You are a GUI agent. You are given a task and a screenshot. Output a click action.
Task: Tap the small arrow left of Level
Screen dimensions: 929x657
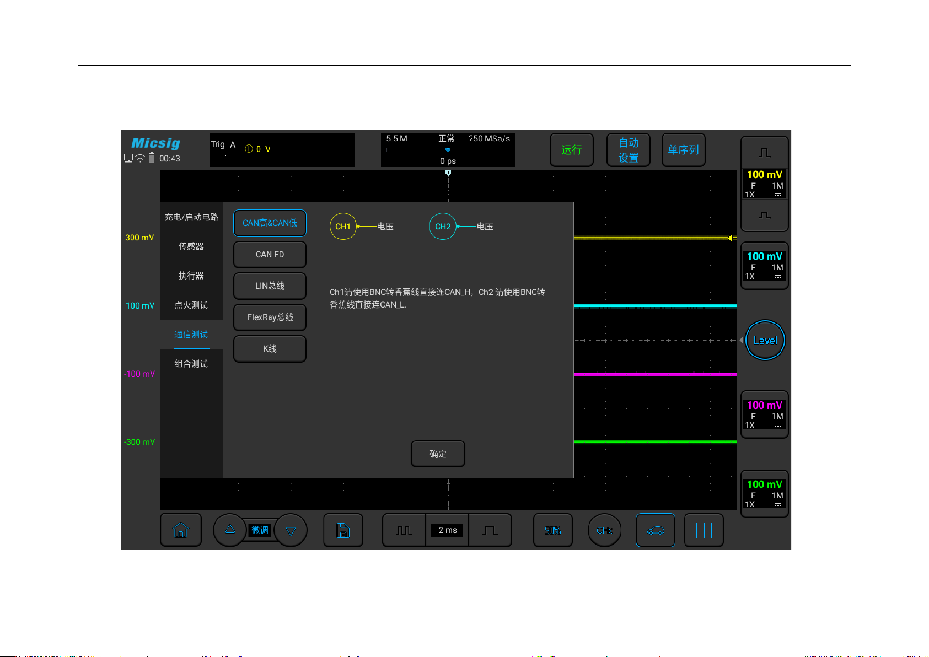pyautogui.click(x=741, y=341)
